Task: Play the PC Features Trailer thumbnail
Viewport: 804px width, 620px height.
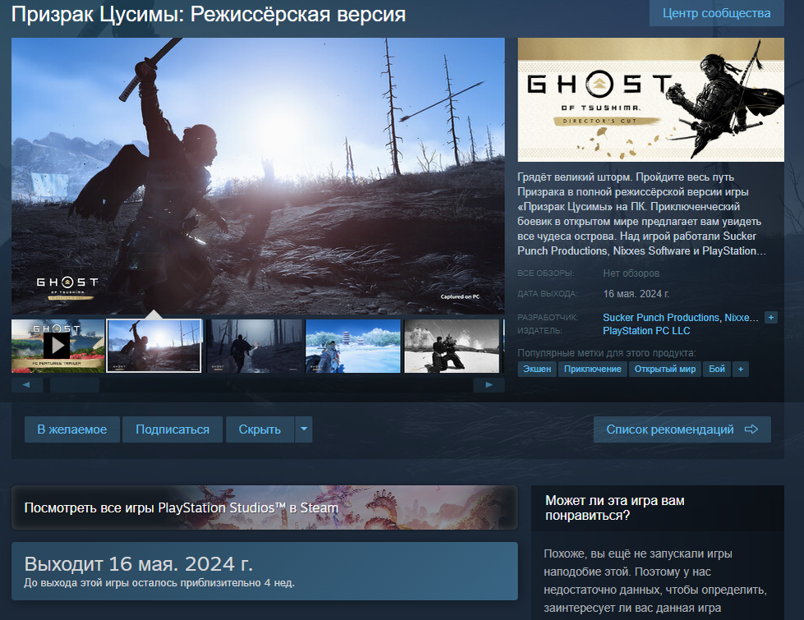Action: [x=58, y=346]
